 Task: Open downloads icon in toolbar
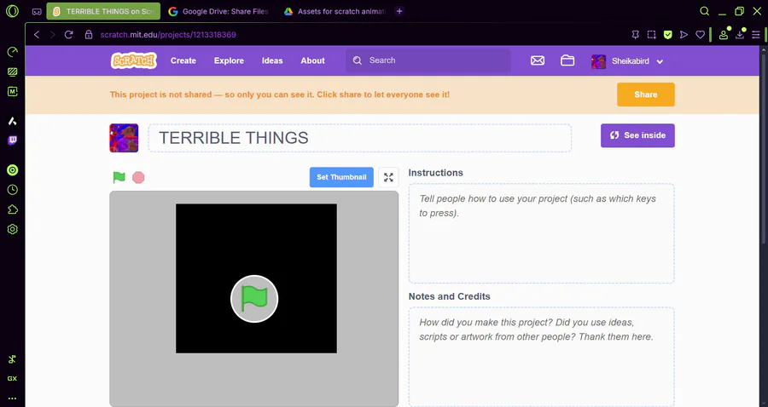click(x=740, y=35)
